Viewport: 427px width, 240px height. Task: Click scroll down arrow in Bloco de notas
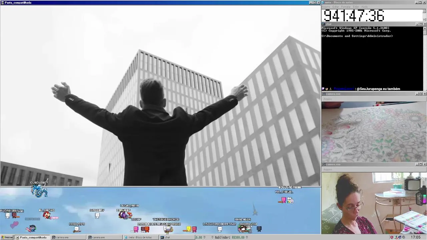[x=425, y=20]
